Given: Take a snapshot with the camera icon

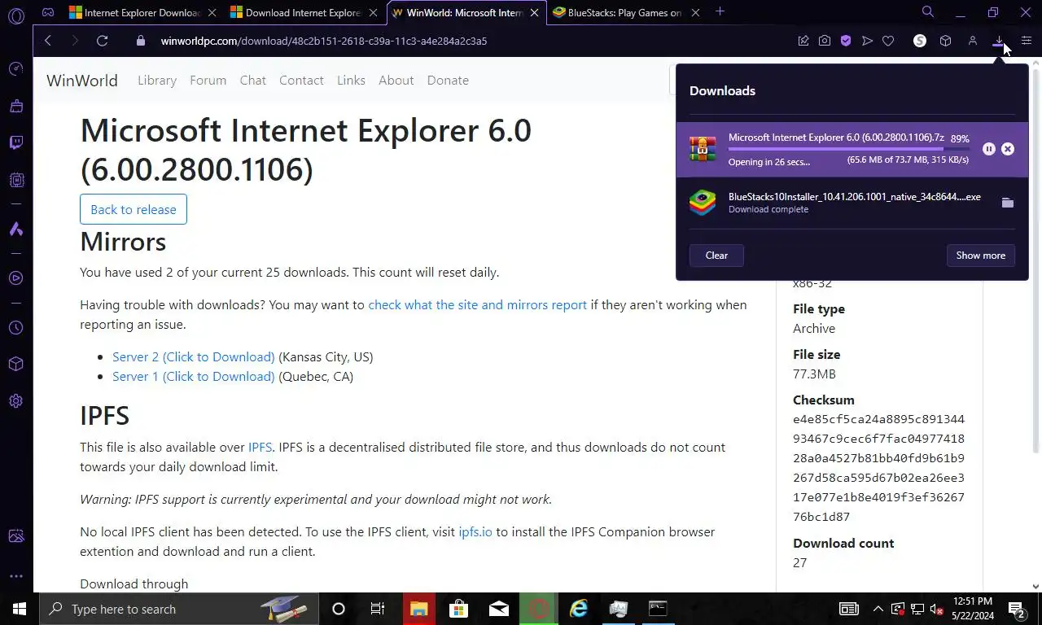Looking at the screenshot, I should 825,41.
